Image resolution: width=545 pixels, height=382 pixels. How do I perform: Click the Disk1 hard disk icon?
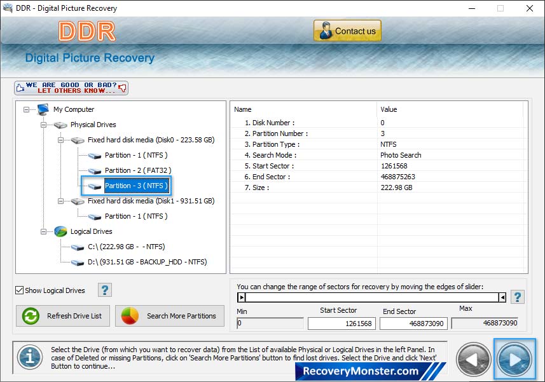pyautogui.click(x=78, y=201)
